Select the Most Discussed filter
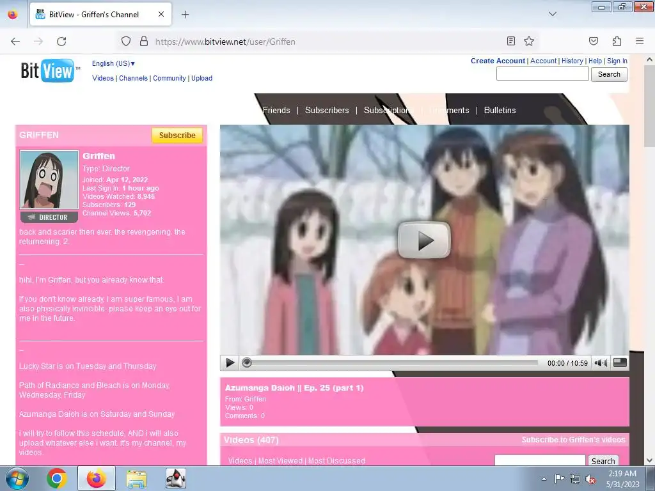Viewport: 655px width, 491px height. [x=336, y=461]
